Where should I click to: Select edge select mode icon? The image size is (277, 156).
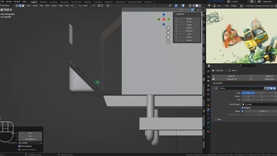click(20, 6)
